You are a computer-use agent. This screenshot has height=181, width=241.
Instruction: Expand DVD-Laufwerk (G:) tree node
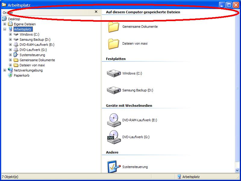(10, 50)
